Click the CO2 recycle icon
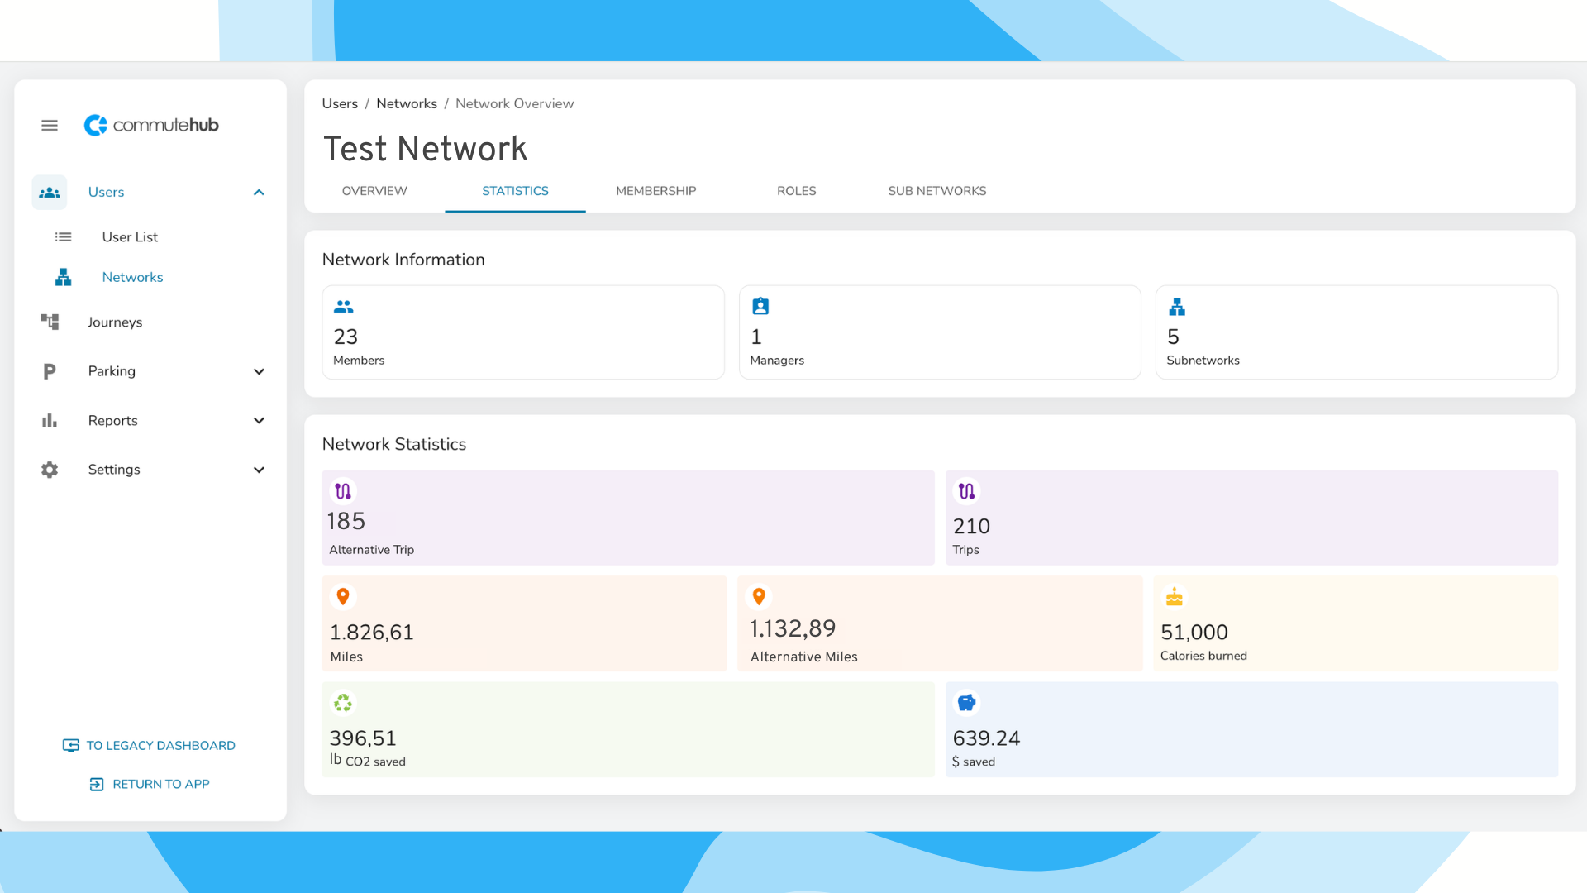The image size is (1587, 893). pyautogui.click(x=343, y=703)
